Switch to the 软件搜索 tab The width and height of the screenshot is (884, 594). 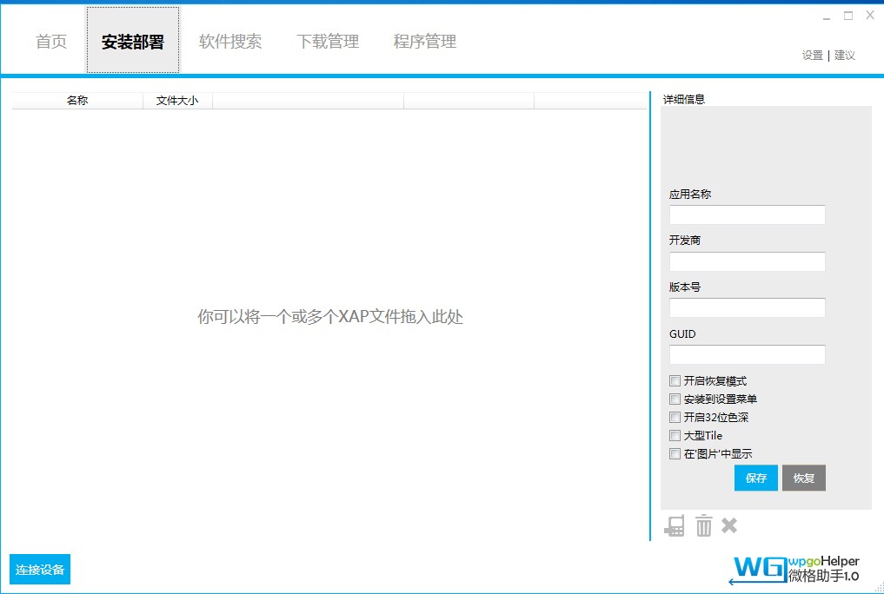click(x=230, y=41)
